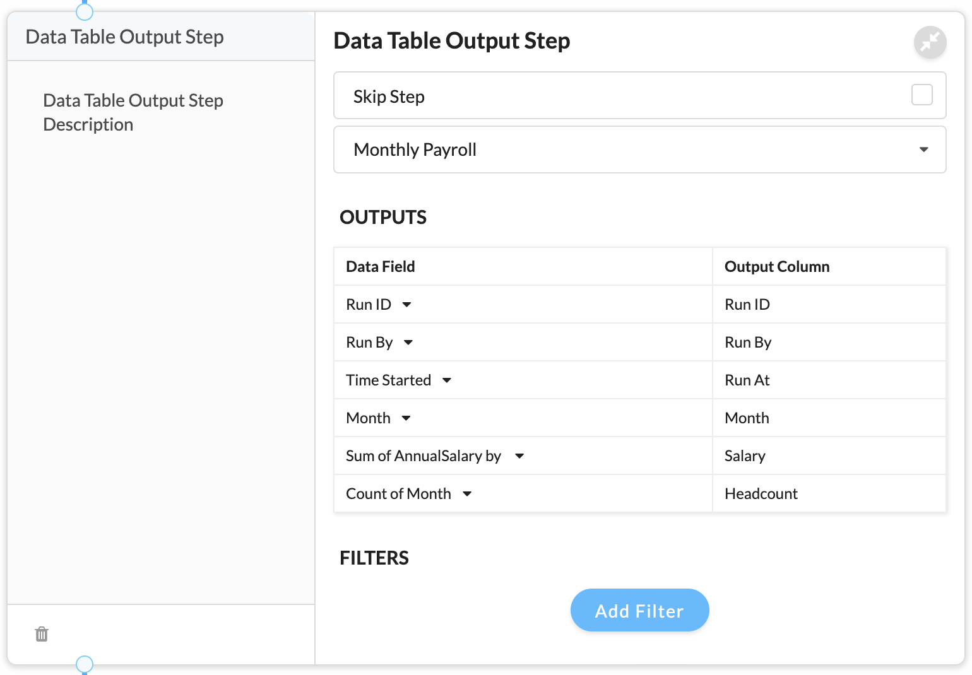The width and height of the screenshot is (972, 675).
Task: Open the Monthly Payroll dropdown
Action: [639, 150]
